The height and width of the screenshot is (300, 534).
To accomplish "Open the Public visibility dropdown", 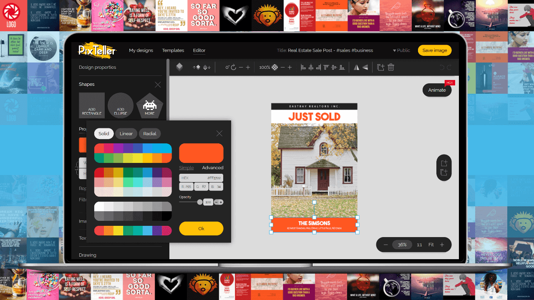I will click(x=401, y=50).
